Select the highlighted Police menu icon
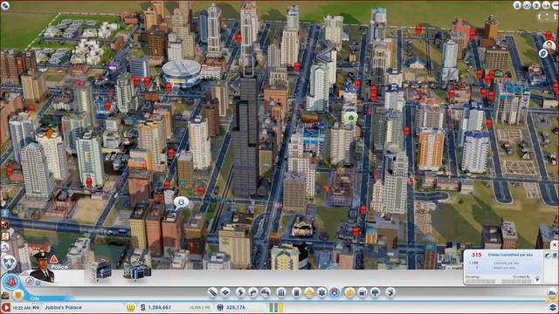 coord(335,293)
